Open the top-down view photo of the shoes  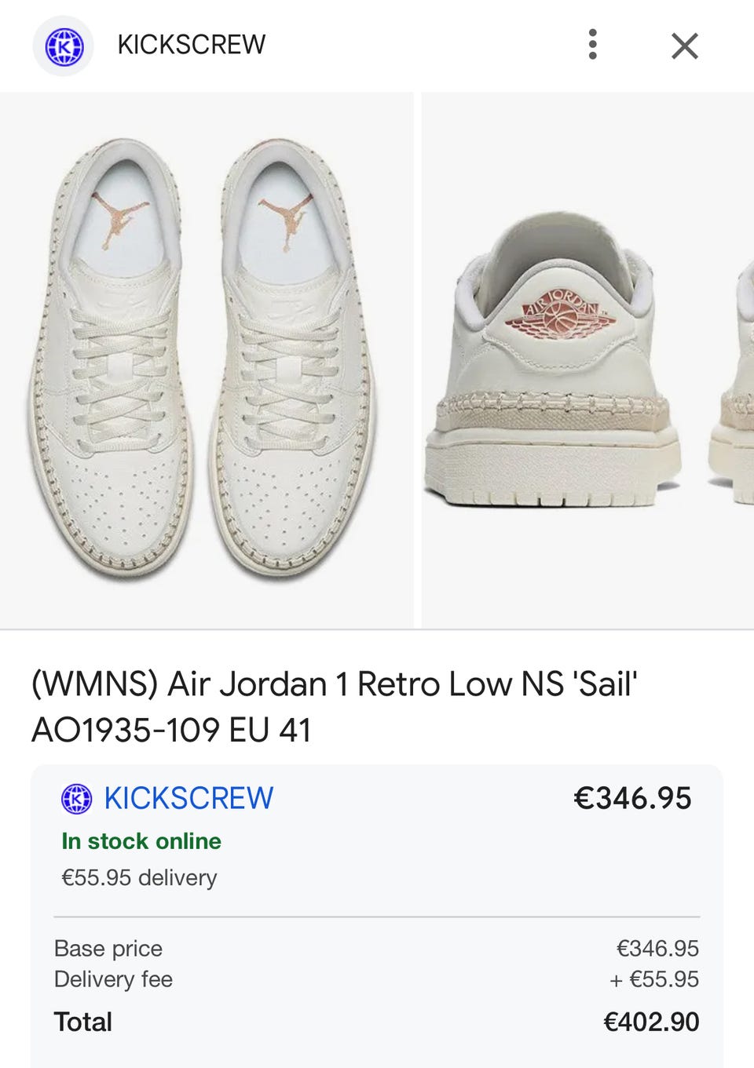coord(207,360)
